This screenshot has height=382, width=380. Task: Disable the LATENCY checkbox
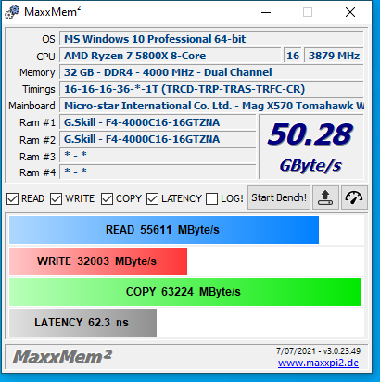pyautogui.click(x=153, y=198)
